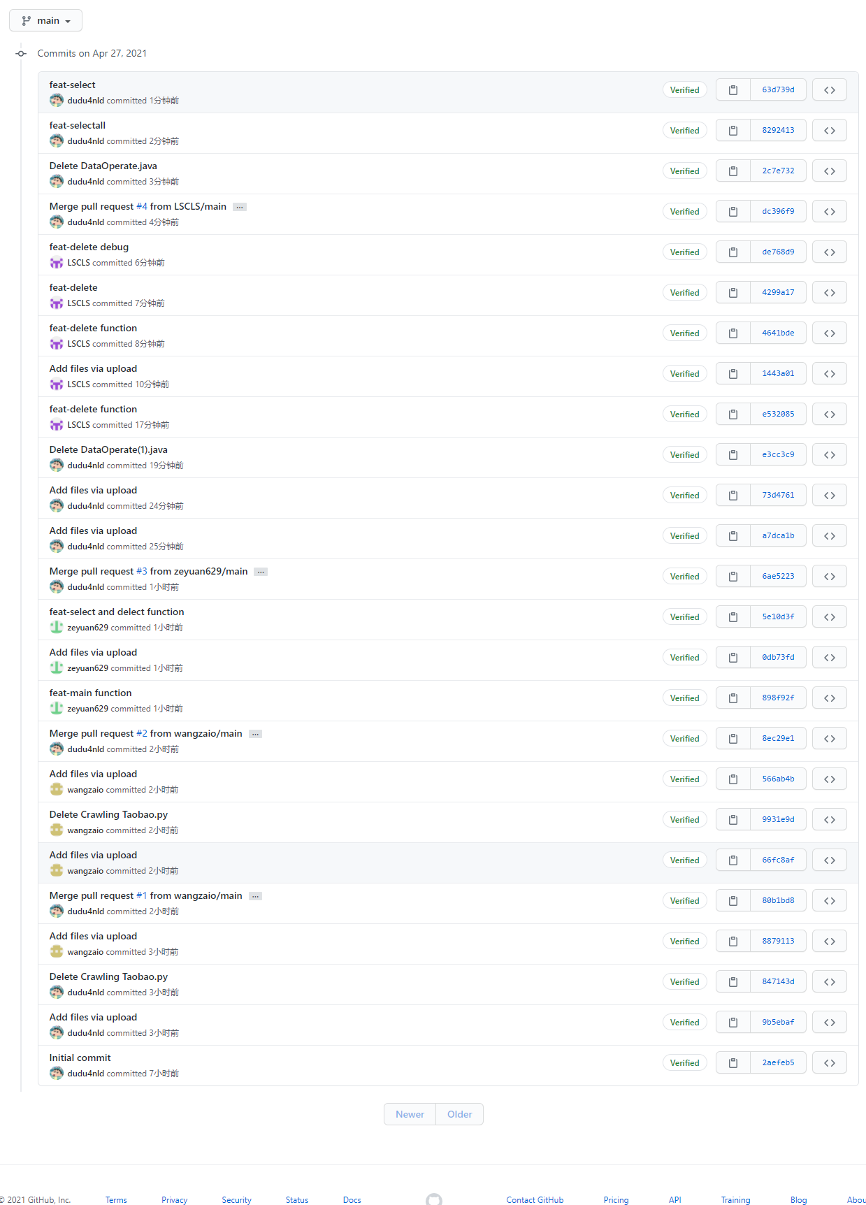Expand description of Merge pull request #4

tap(240, 207)
